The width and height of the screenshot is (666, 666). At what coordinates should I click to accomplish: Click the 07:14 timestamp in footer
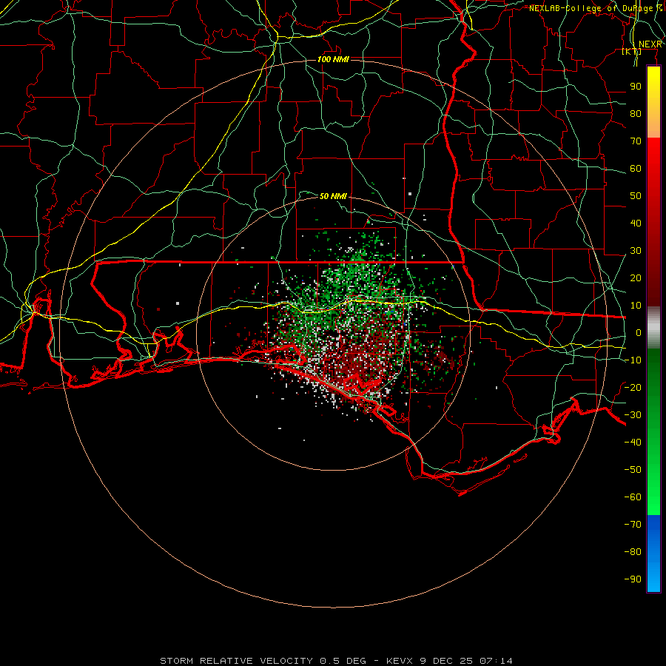pos(496,661)
